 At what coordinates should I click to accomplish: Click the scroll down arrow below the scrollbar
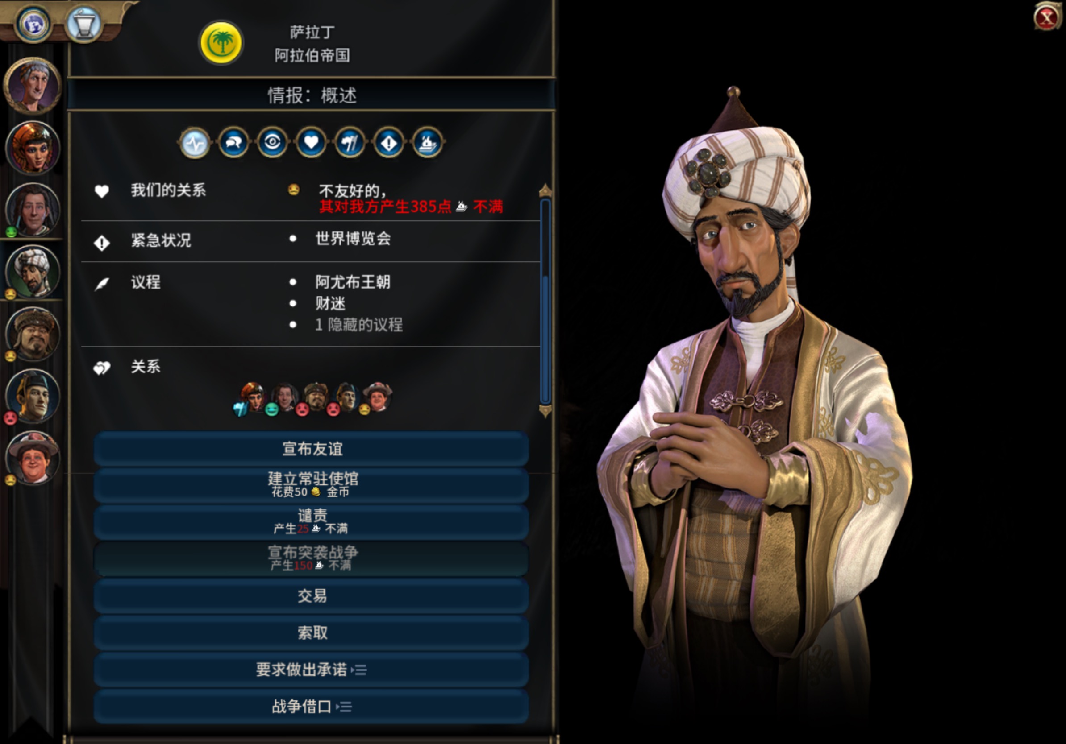point(545,411)
